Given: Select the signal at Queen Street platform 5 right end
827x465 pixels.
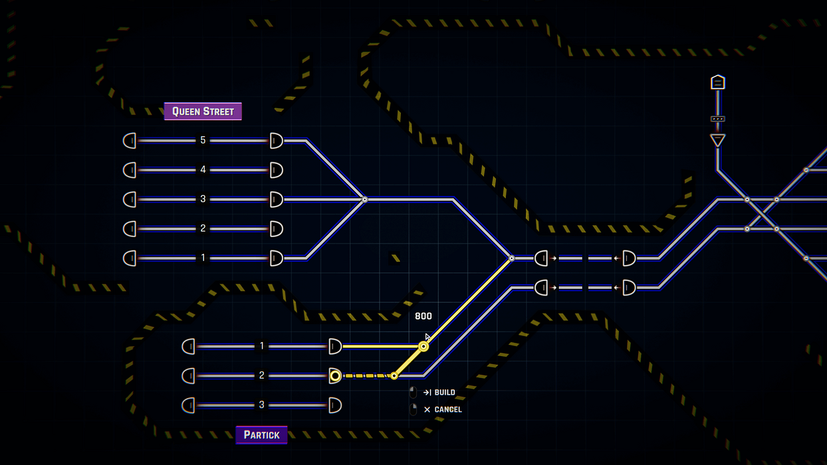Looking at the screenshot, I should [x=276, y=140].
